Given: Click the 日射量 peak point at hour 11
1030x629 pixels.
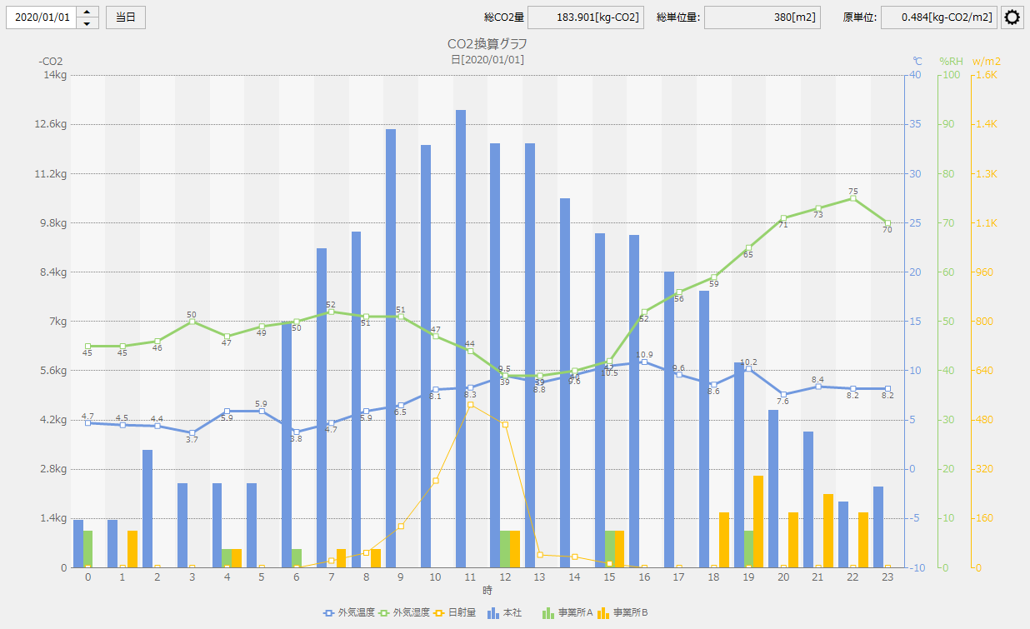Looking at the screenshot, I should pos(471,404).
